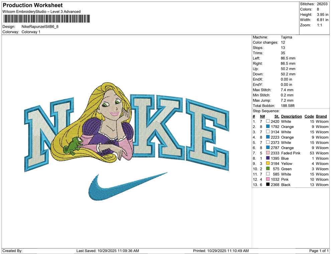Screen dimensions: 331x254
Task: Select the White swatch for stop 1
Action: (x=267, y=121)
